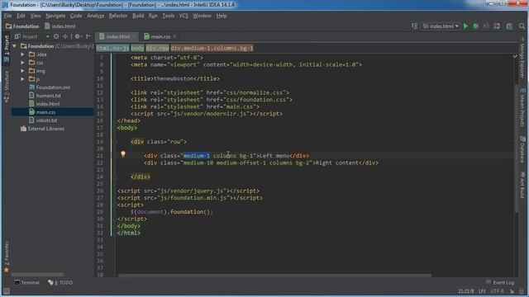Click the LF line separator in status bar
Screen dimensions: 529x297
[x=482, y=291]
